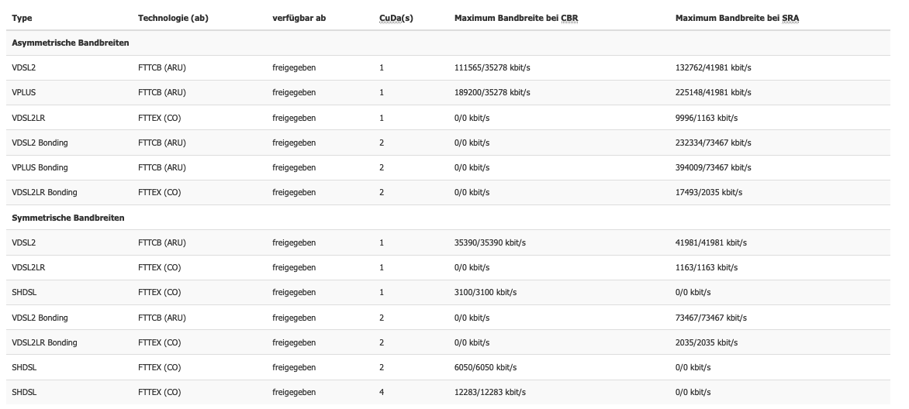Click the CuDa(s) abbreviation header
The height and width of the screenshot is (409, 909).
click(396, 18)
